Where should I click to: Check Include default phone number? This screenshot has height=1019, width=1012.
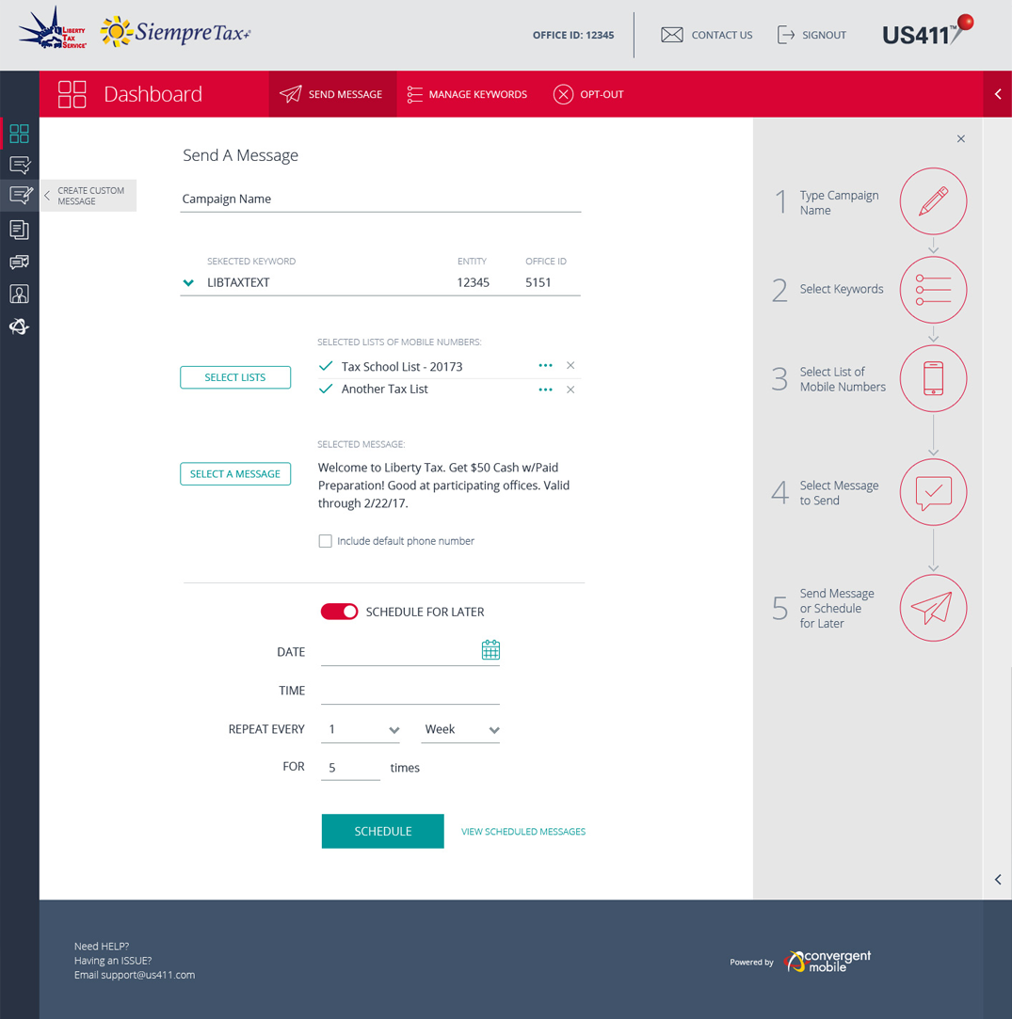pos(325,541)
